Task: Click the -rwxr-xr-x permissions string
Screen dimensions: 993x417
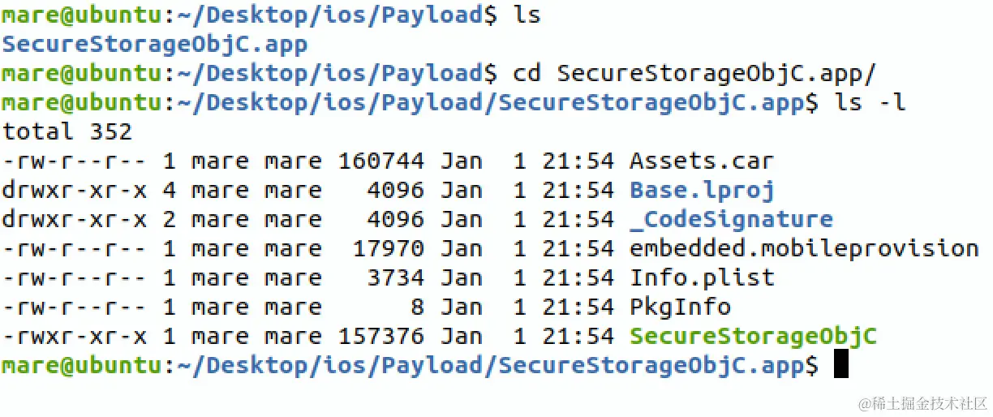Action: 75,337
